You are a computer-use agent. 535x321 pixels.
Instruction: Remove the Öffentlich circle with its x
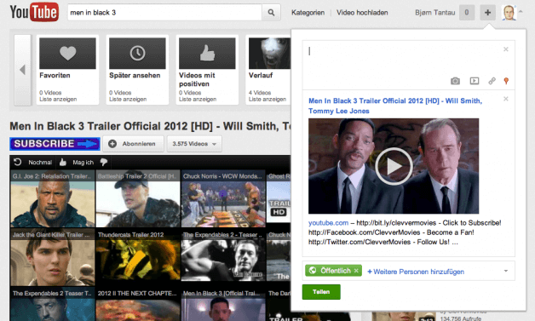pos(356,271)
